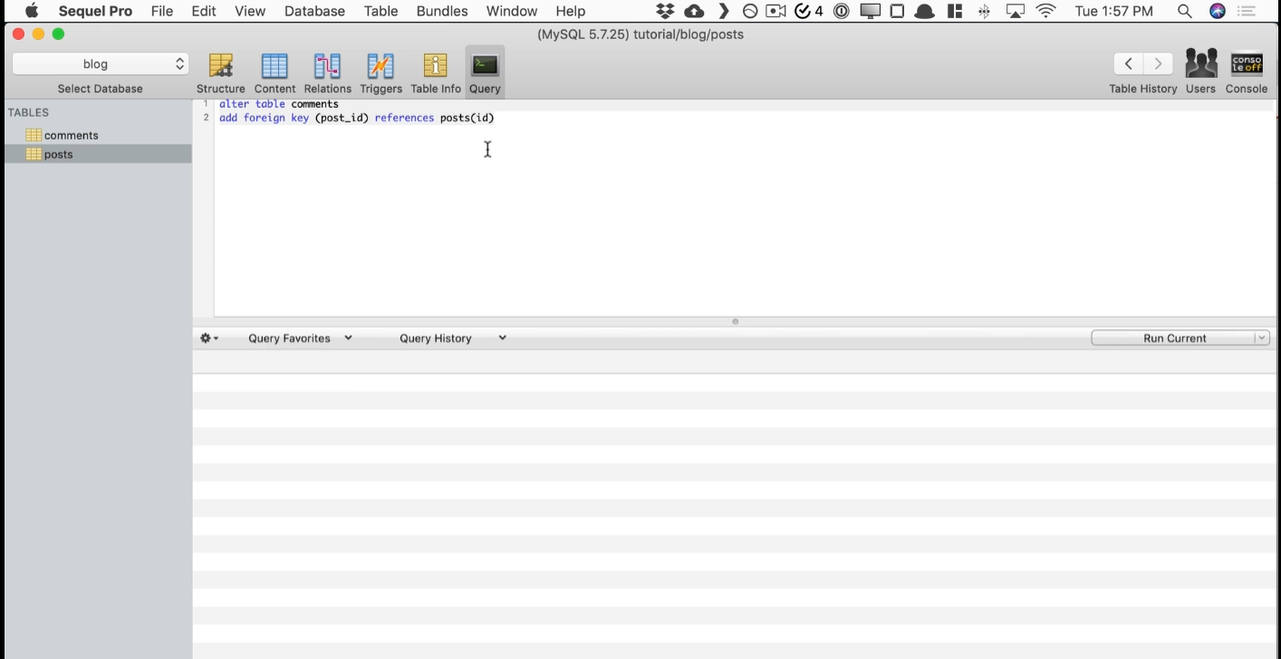Open the Relations view
The width and height of the screenshot is (1281, 659).
click(x=327, y=72)
